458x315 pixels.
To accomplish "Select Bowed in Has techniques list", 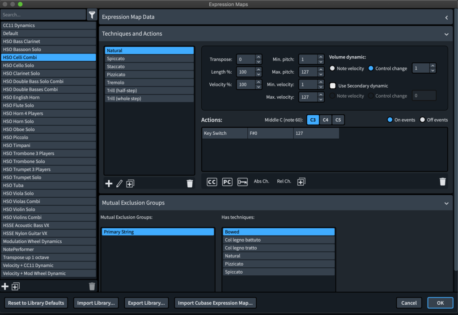I will coord(279,232).
